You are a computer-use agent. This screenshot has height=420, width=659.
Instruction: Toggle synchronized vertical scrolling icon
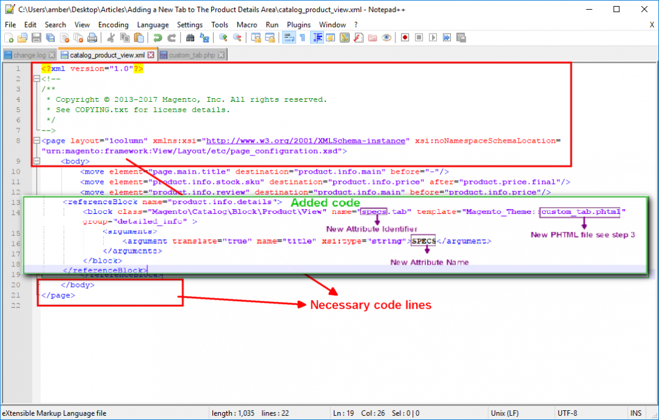[257, 37]
